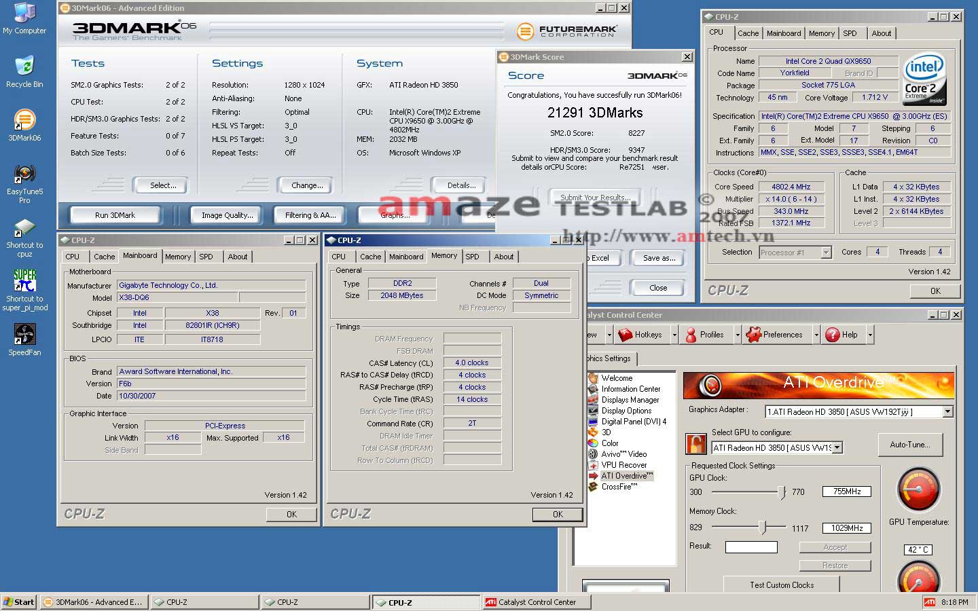Switch to Cache tab in top-right CPU-Z
The image size is (978, 611).
coord(748,33)
